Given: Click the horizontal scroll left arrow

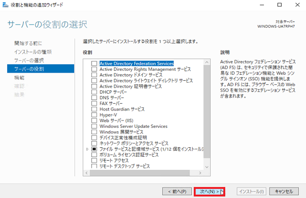Looking at the screenshot, I should 86,173.
